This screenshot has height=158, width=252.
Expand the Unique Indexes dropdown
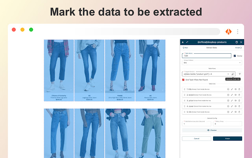point(212,62)
